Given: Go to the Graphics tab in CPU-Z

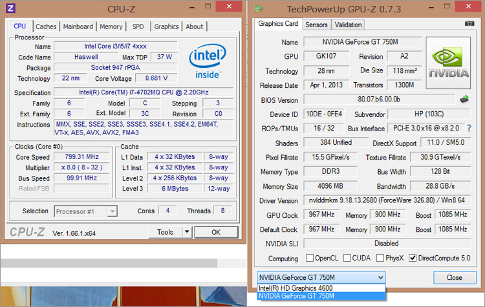Looking at the screenshot, I should coord(166,26).
